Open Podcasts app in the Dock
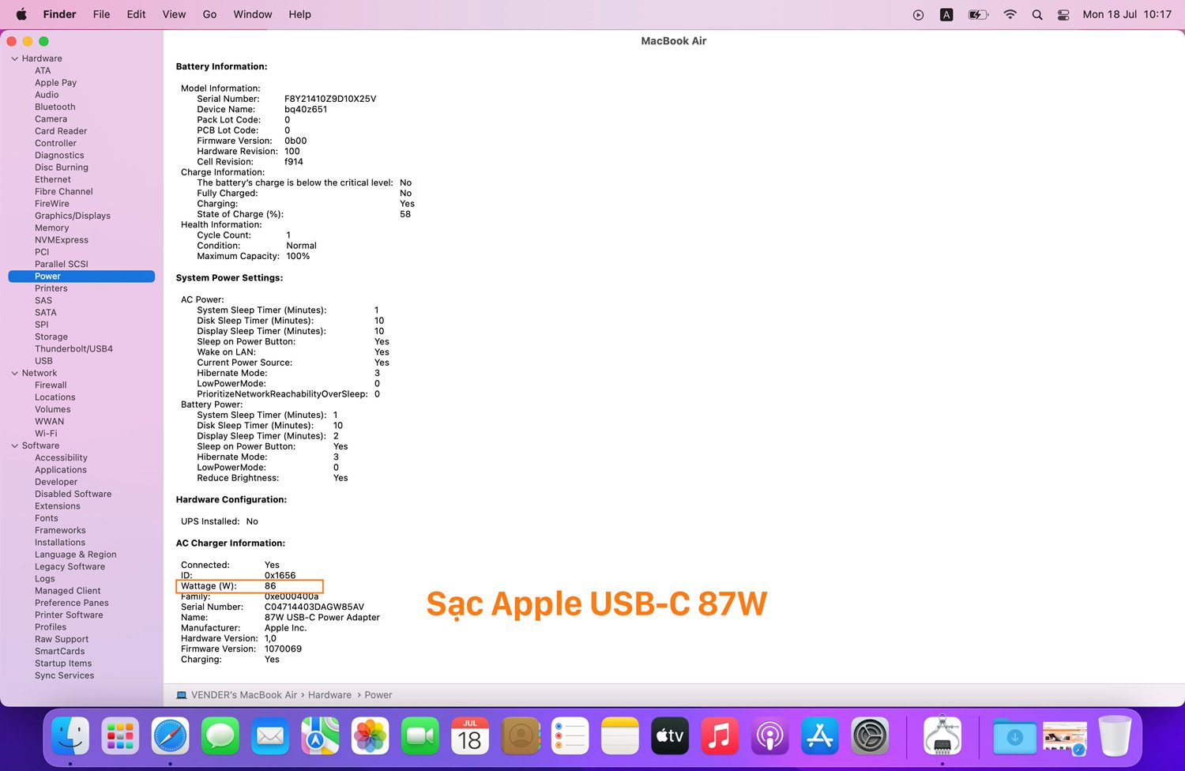Screen dimensions: 1185x771 point(770,736)
